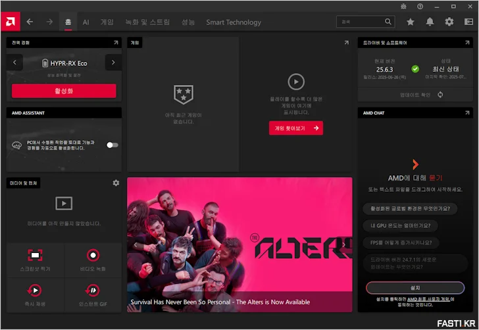
Task: Click the banner caption about The Alters
Action: (220, 302)
